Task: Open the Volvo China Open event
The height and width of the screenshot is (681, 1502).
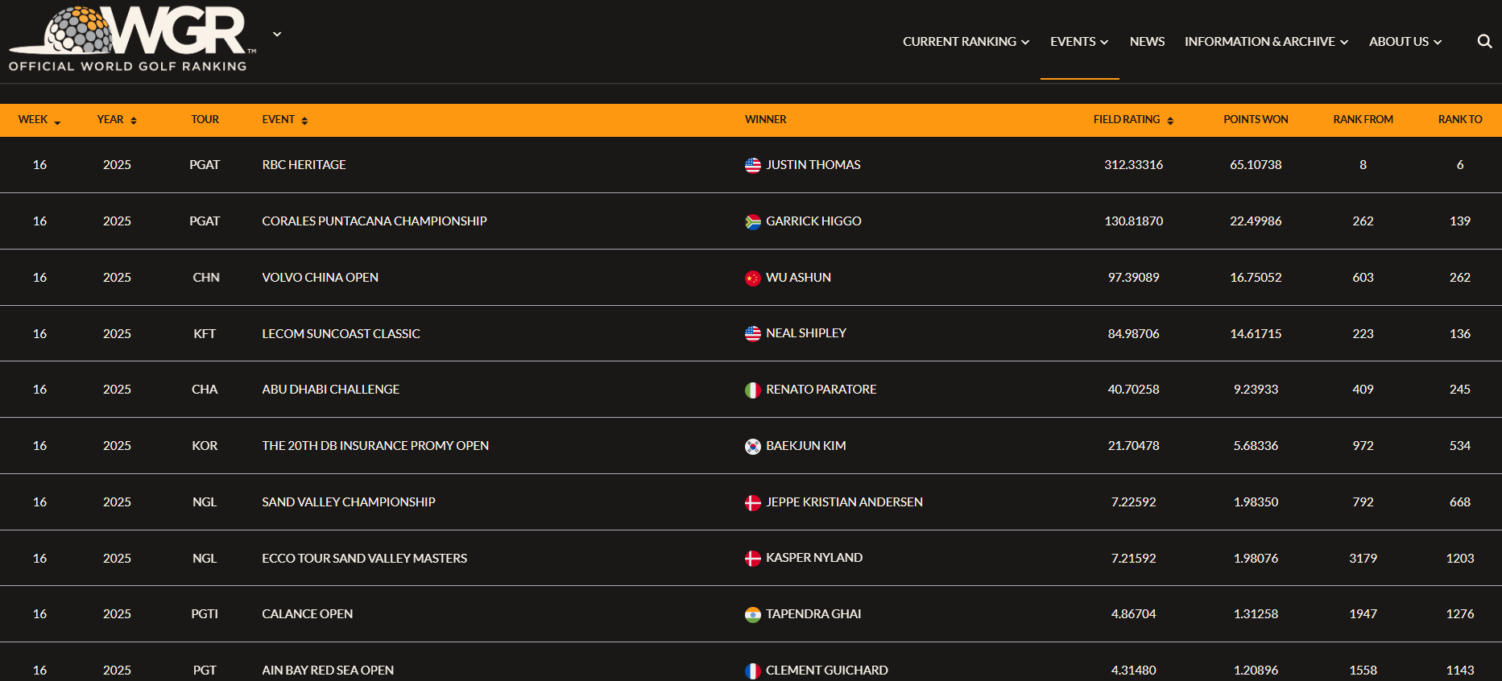Action: (x=320, y=277)
